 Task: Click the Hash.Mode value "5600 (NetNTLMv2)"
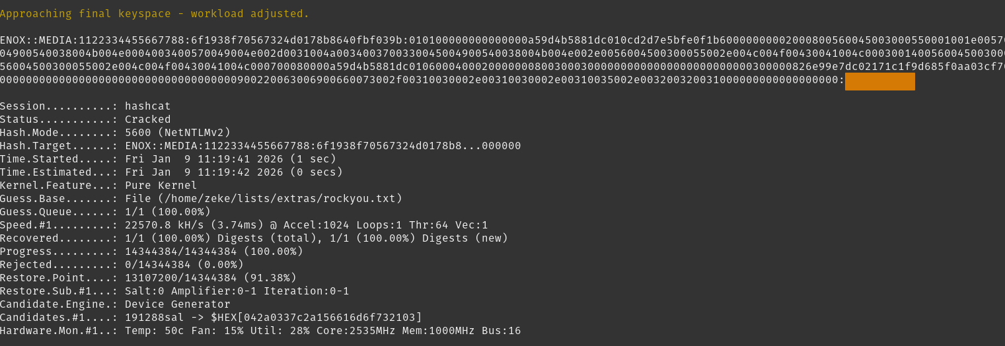pos(178,133)
